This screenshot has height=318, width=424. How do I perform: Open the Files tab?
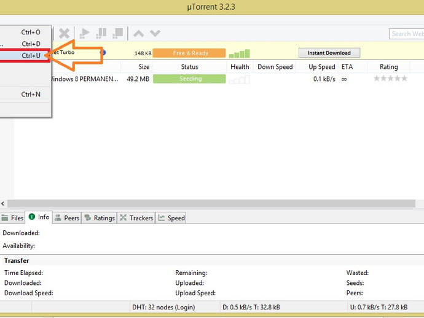click(12, 218)
